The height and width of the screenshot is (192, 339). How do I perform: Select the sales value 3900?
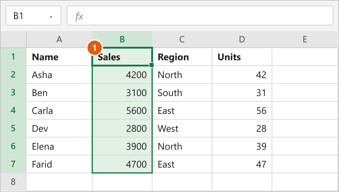122,146
